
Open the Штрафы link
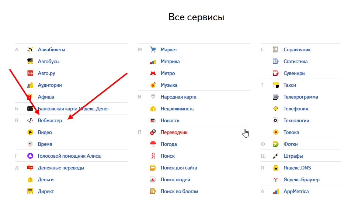(293, 156)
